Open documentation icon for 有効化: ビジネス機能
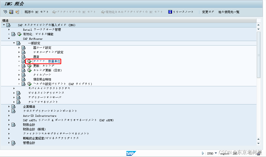This screenshot has height=157, width=266. coord(14,34)
